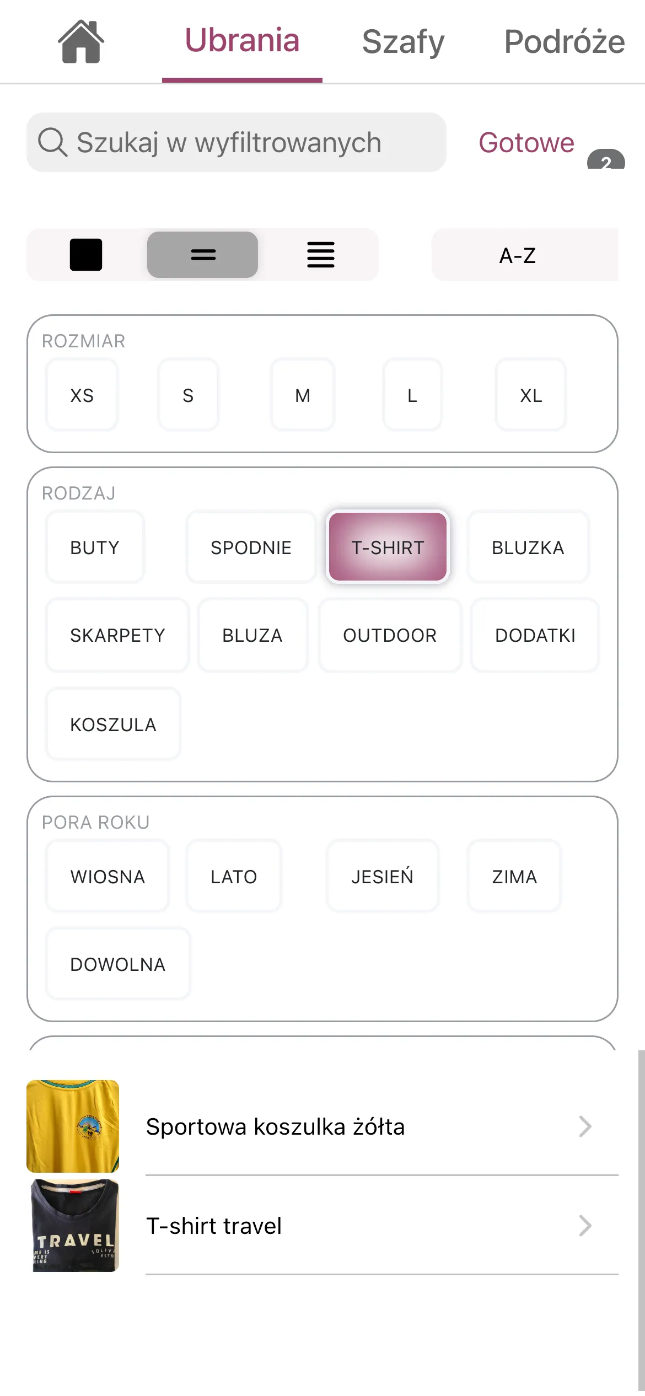
Task: Click the magnifying glass search icon
Action: [52, 142]
